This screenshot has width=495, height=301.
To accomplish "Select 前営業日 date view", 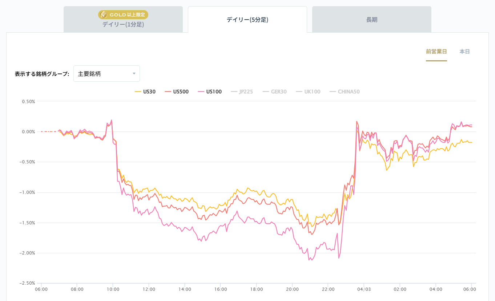I will 436,52.
